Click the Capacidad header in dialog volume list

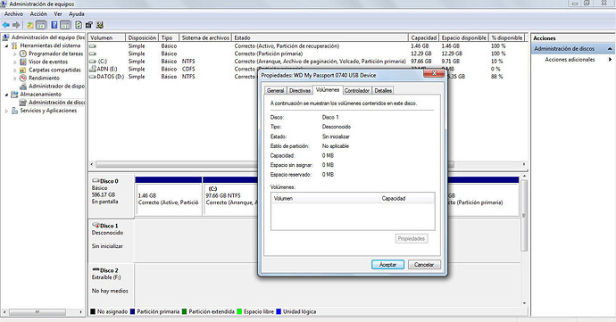coord(393,198)
